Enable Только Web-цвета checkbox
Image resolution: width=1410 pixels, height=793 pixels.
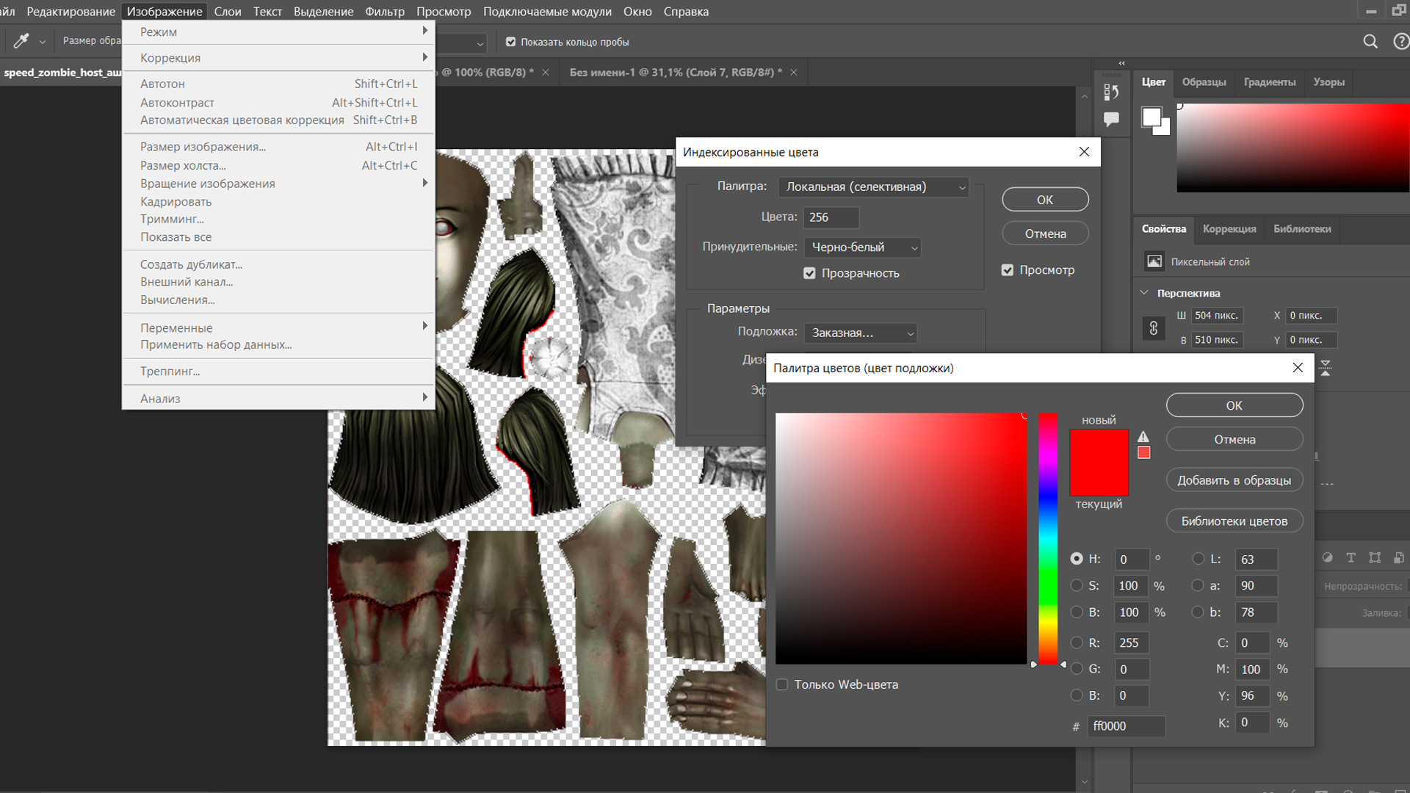pyautogui.click(x=782, y=684)
